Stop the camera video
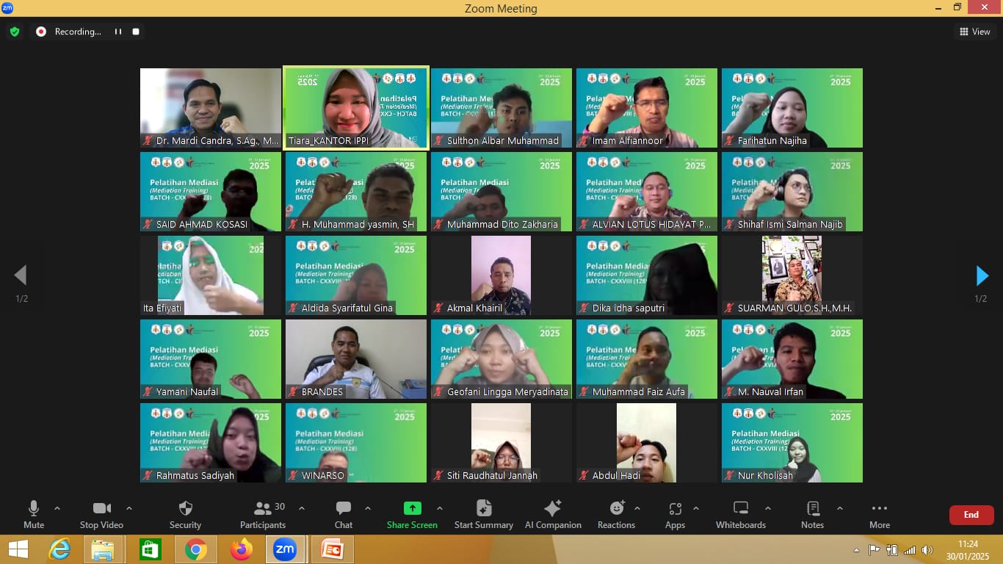Image resolution: width=1003 pixels, height=564 pixels. click(x=101, y=514)
